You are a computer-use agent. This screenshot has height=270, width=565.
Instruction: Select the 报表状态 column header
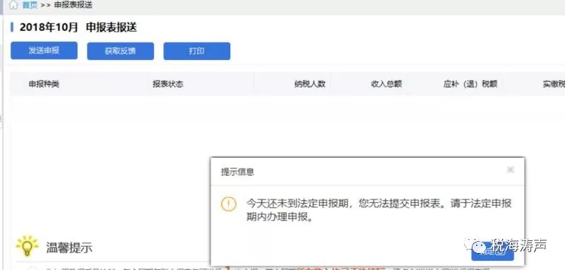(x=168, y=84)
